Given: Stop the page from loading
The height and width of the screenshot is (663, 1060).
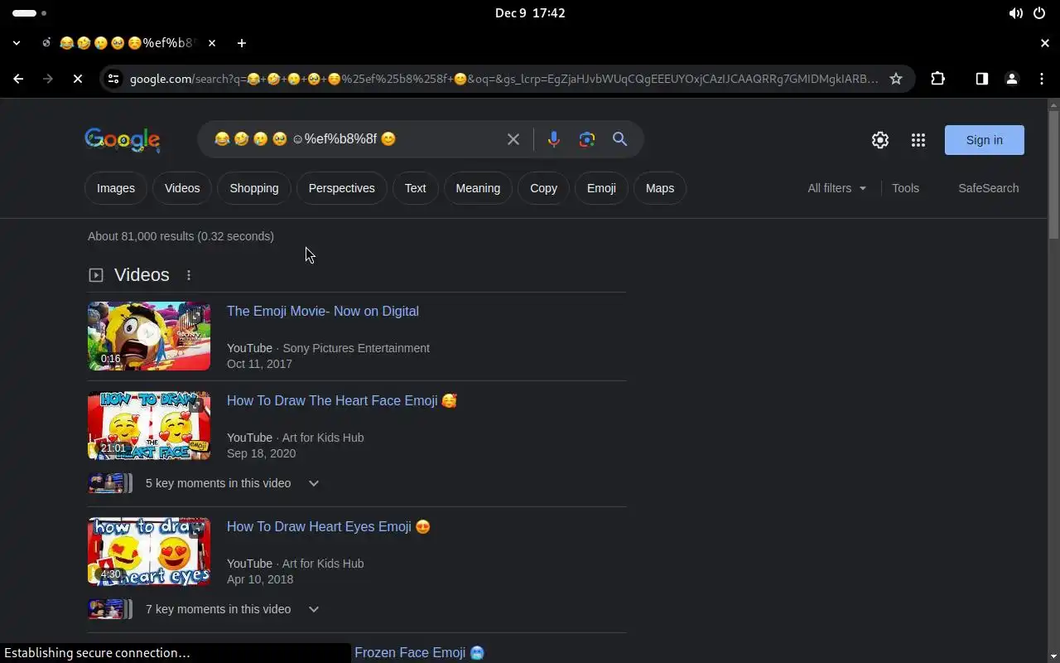Looking at the screenshot, I should point(77,79).
